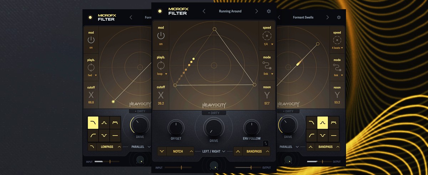Click the Running Around preset name
This screenshot has width=428, height=175.
[230, 11]
